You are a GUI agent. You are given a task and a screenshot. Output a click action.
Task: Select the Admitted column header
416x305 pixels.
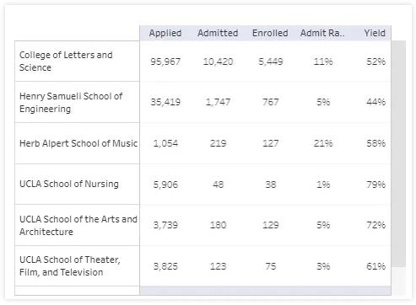coord(218,33)
